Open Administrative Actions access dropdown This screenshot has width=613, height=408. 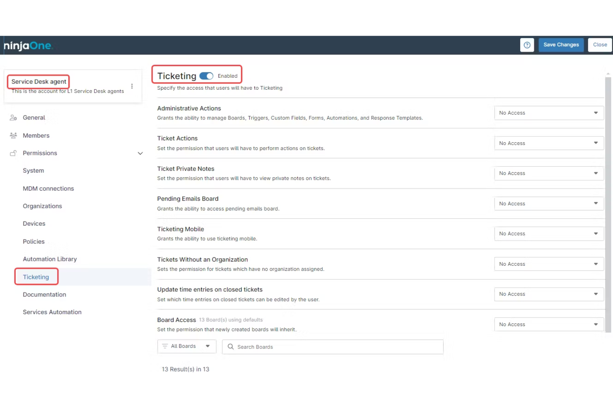click(x=549, y=113)
